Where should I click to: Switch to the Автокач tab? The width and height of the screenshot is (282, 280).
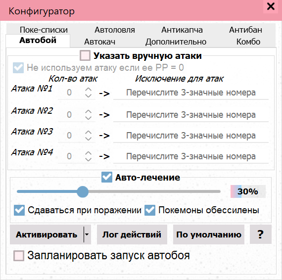(x=99, y=42)
